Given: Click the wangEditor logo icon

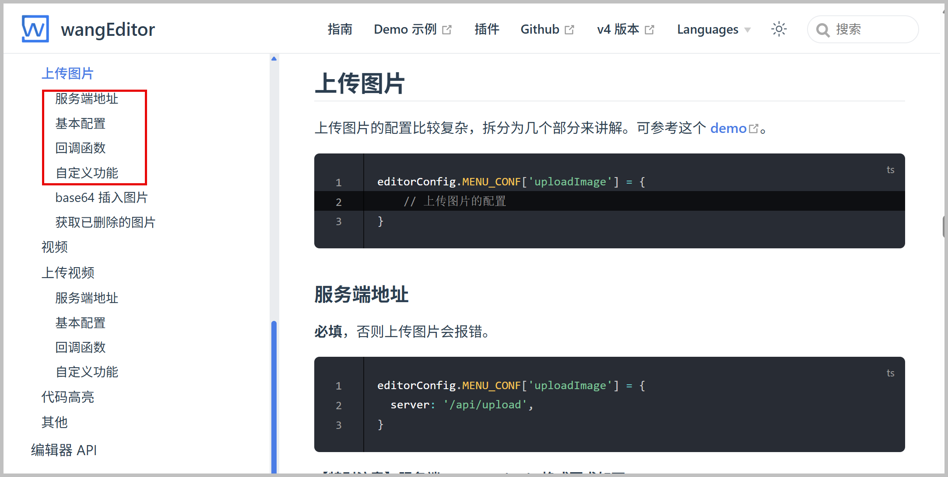Looking at the screenshot, I should 35,29.
